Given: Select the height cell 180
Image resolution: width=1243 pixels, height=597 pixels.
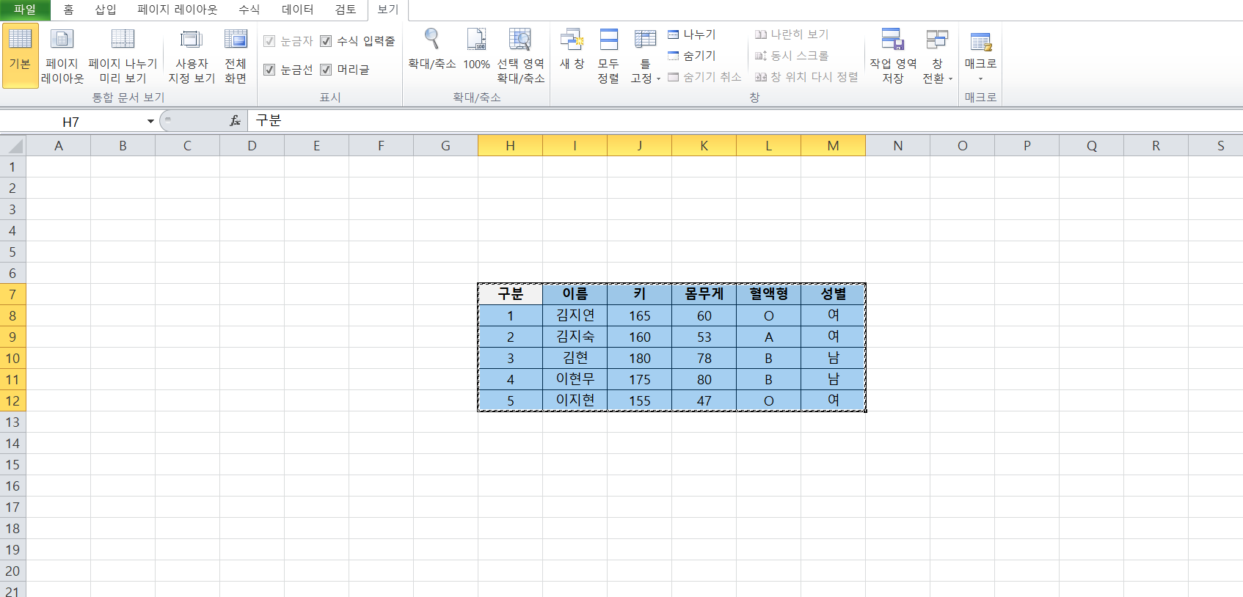Looking at the screenshot, I should point(639,358).
